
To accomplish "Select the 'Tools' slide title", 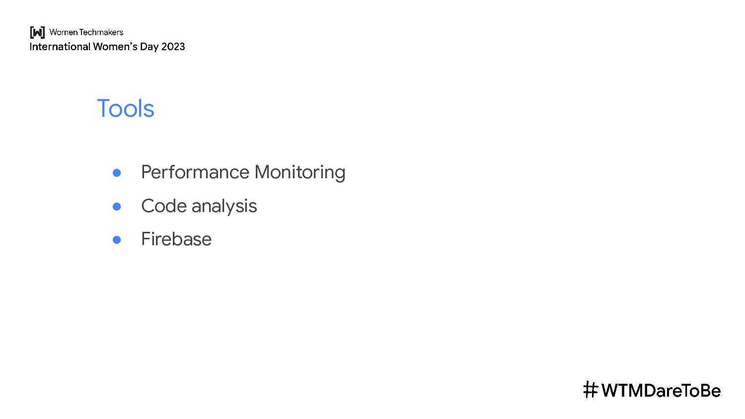I will click(126, 109).
